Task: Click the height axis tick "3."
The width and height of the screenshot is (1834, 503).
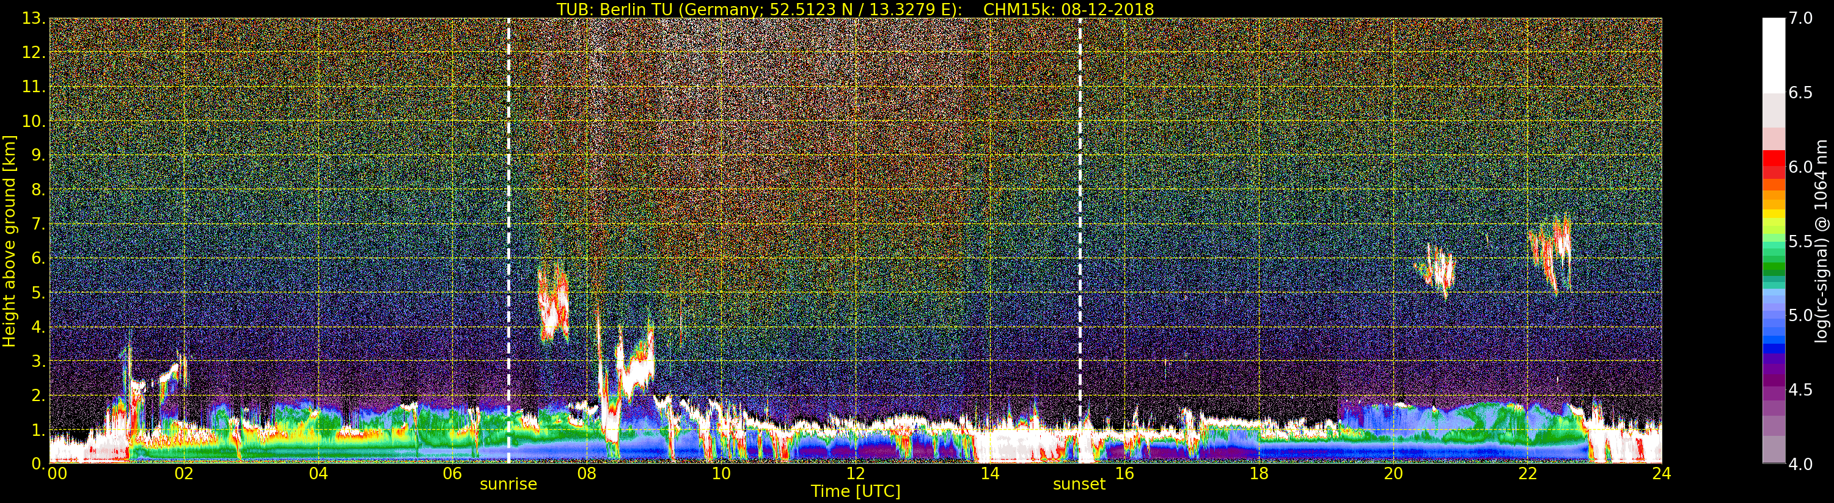Action: [38, 361]
